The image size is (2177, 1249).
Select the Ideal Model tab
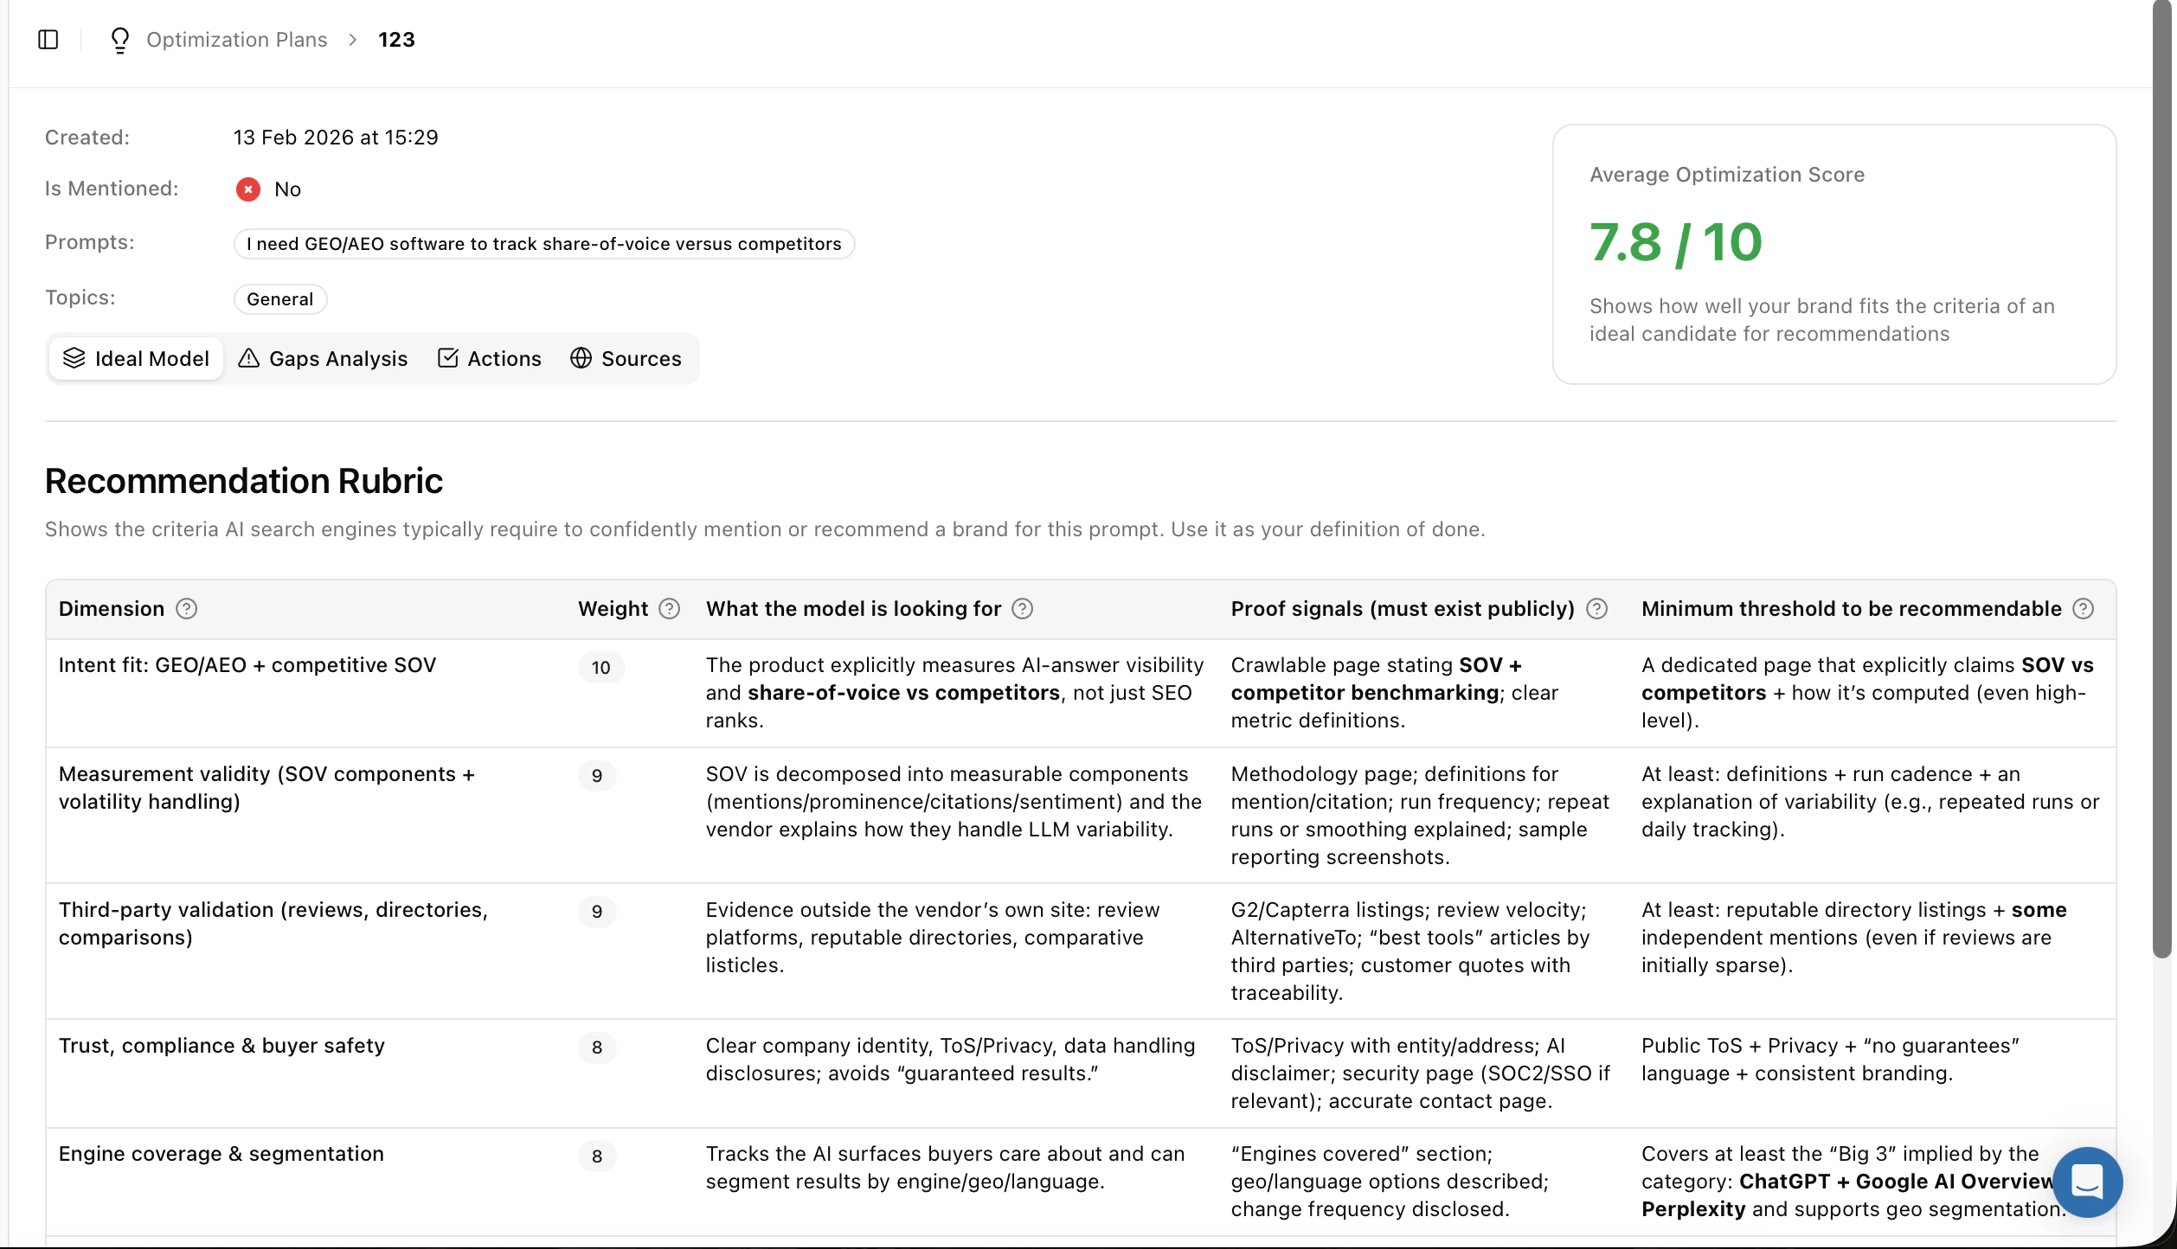point(136,359)
